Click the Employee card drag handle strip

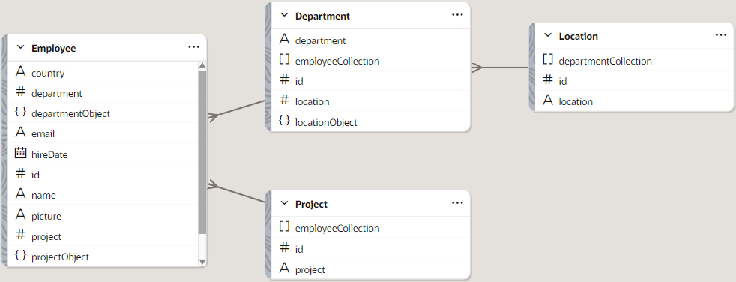pyautogui.click(x=4, y=151)
